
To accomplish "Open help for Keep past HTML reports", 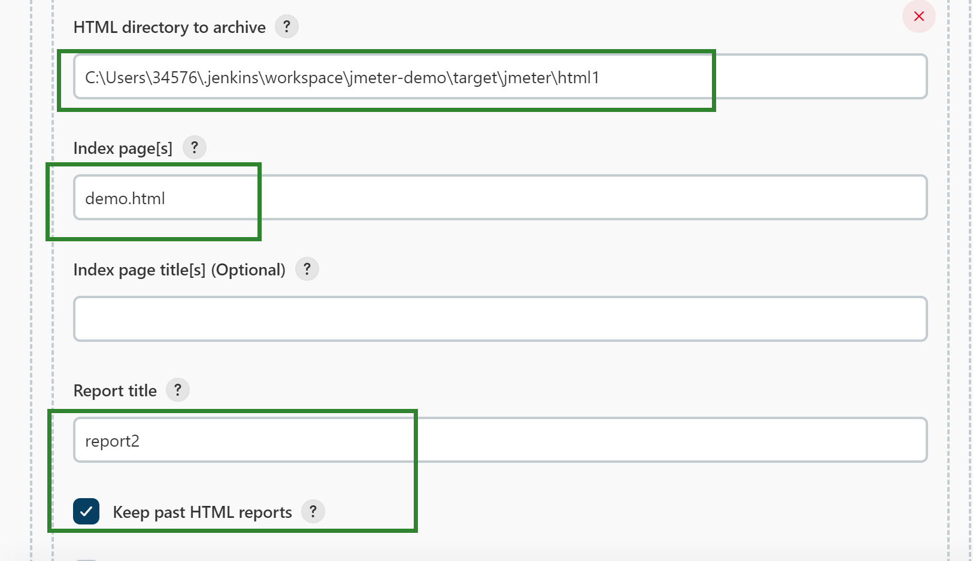I will pyautogui.click(x=313, y=512).
